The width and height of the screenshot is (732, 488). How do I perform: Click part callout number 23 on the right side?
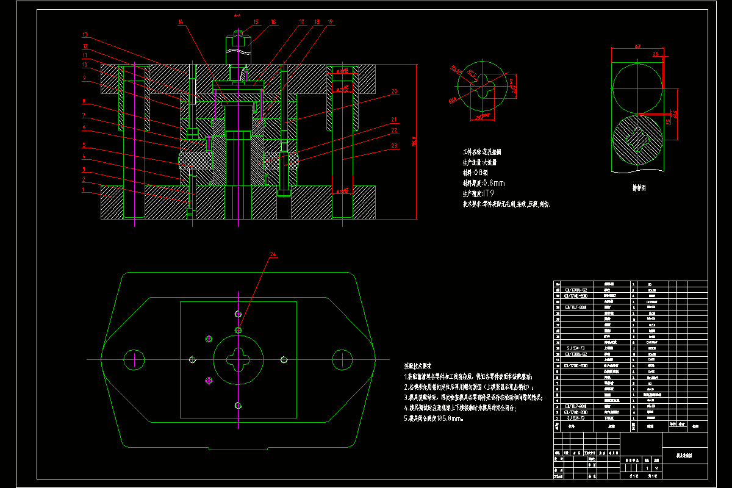pos(395,146)
